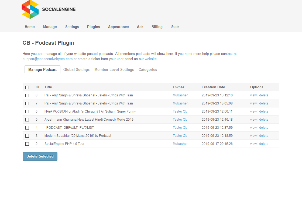Open the Member Level Settings tab

coord(114,69)
